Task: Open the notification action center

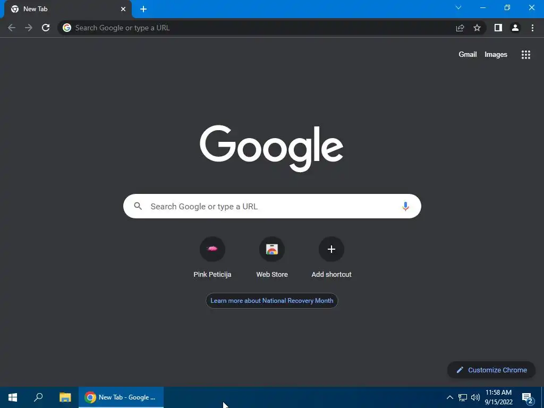Action: (x=527, y=397)
